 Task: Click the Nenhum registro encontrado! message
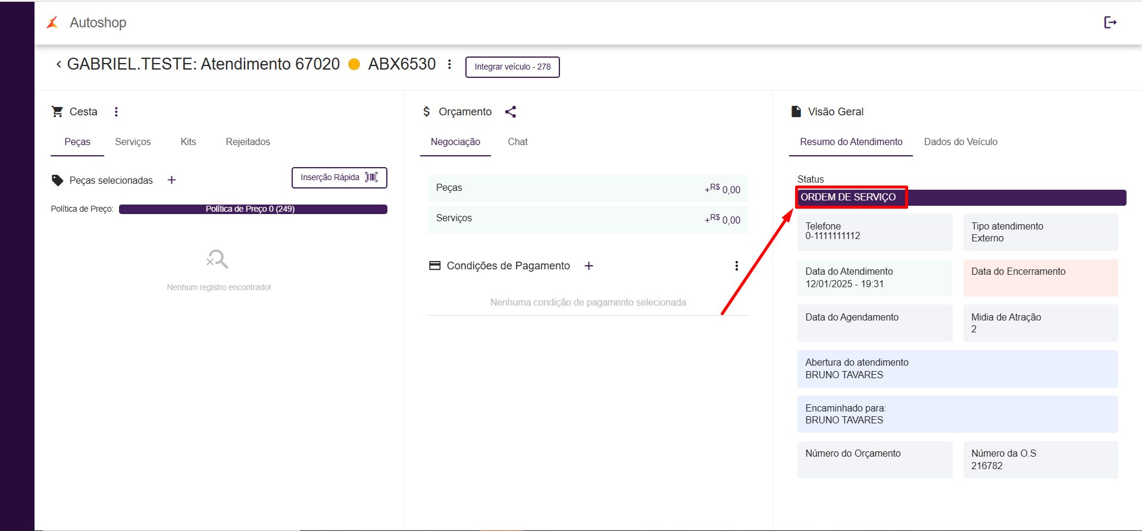219,288
